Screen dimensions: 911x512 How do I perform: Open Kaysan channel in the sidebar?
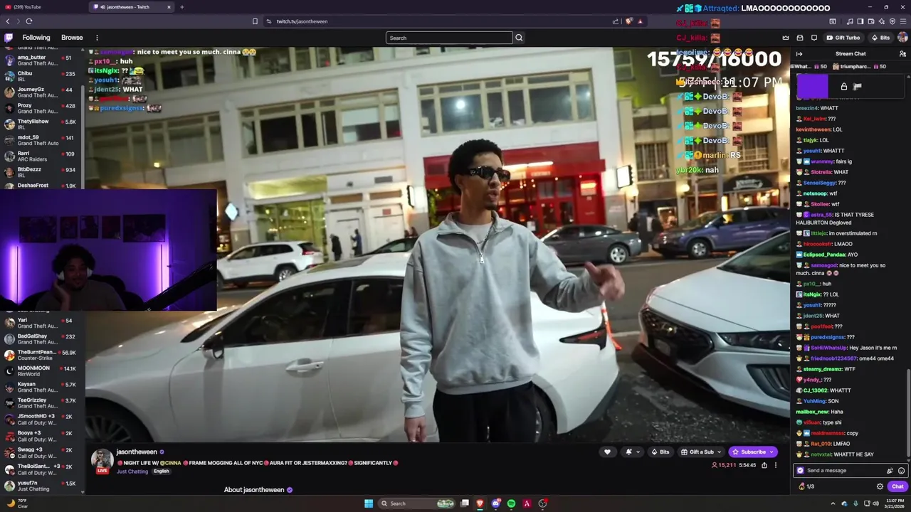pos(43,387)
